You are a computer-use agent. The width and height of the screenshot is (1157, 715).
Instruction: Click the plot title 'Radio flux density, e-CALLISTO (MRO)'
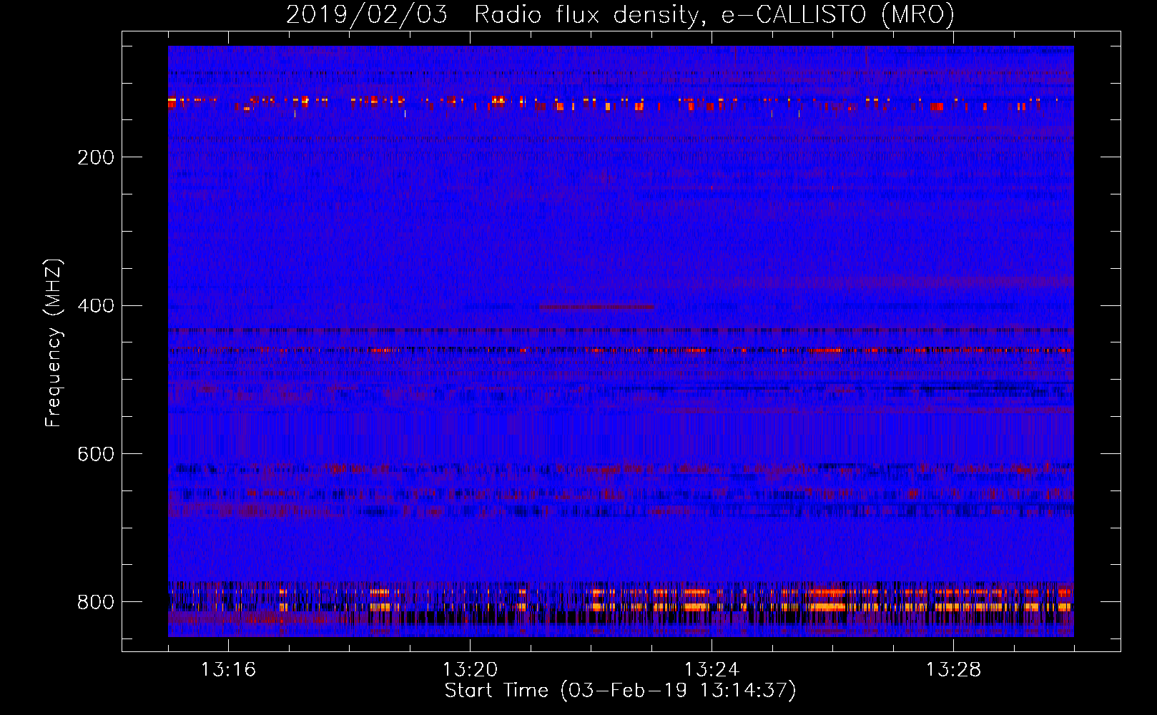[x=714, y=14]
